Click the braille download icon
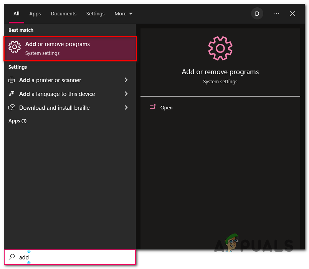This screenshot has width=309, height=269. pyautogui.click(x=12, y=107)
